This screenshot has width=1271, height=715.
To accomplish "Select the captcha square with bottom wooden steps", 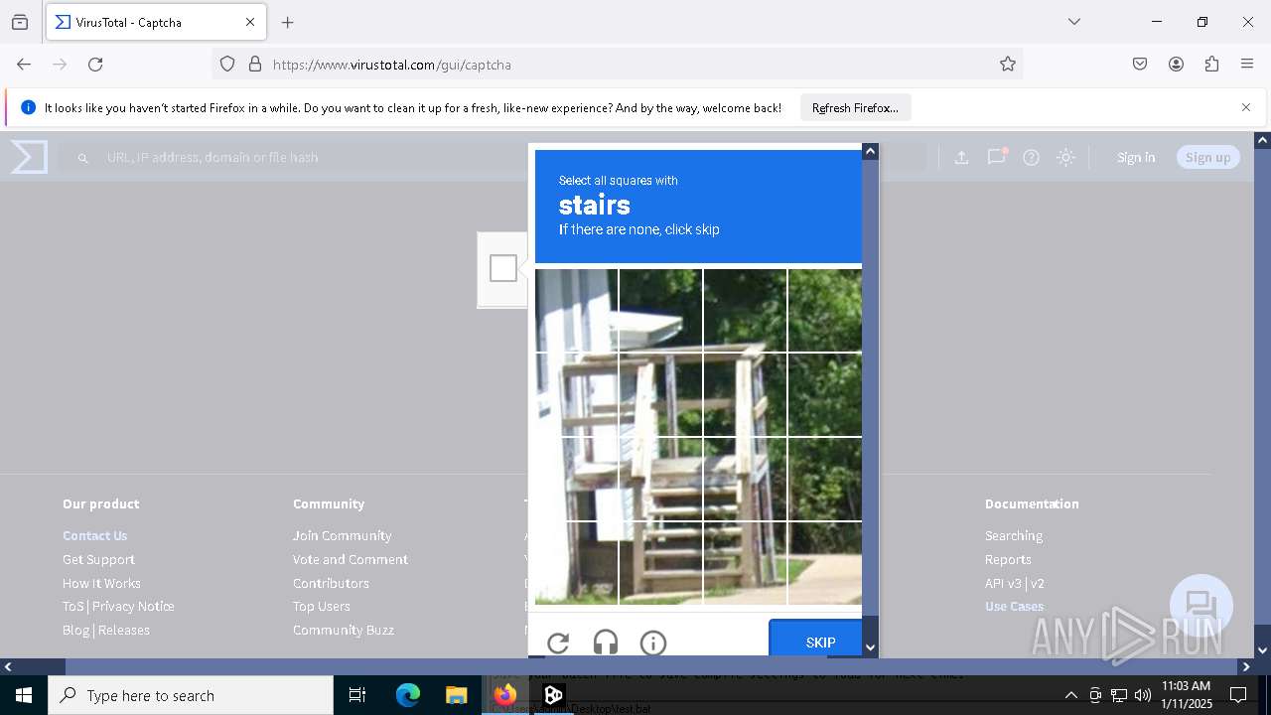I will (x=660, y=563).
